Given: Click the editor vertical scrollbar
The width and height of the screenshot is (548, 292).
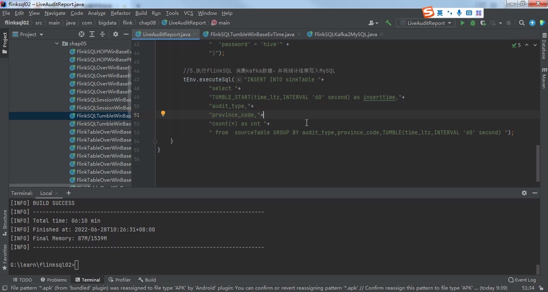Looking at the screenshot, I should point(538,162).
